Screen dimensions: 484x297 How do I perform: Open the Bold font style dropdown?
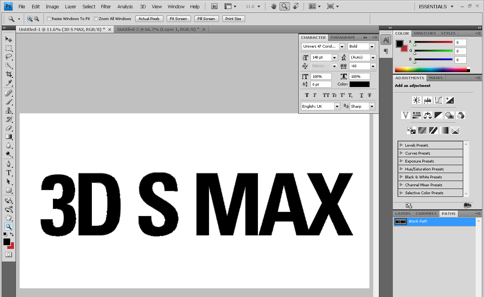point(372,46)
